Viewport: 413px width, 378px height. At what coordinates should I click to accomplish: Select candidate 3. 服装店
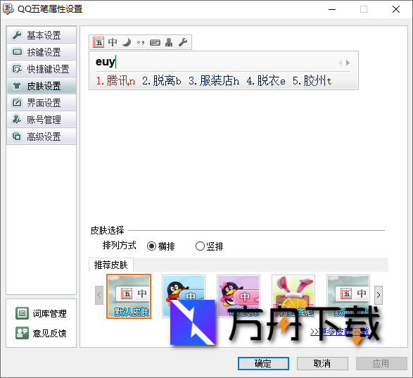214,80
